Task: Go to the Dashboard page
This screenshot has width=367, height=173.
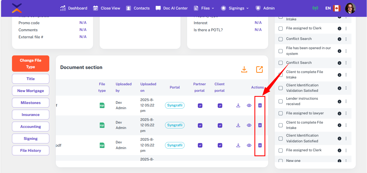Action: click(74, 8)
